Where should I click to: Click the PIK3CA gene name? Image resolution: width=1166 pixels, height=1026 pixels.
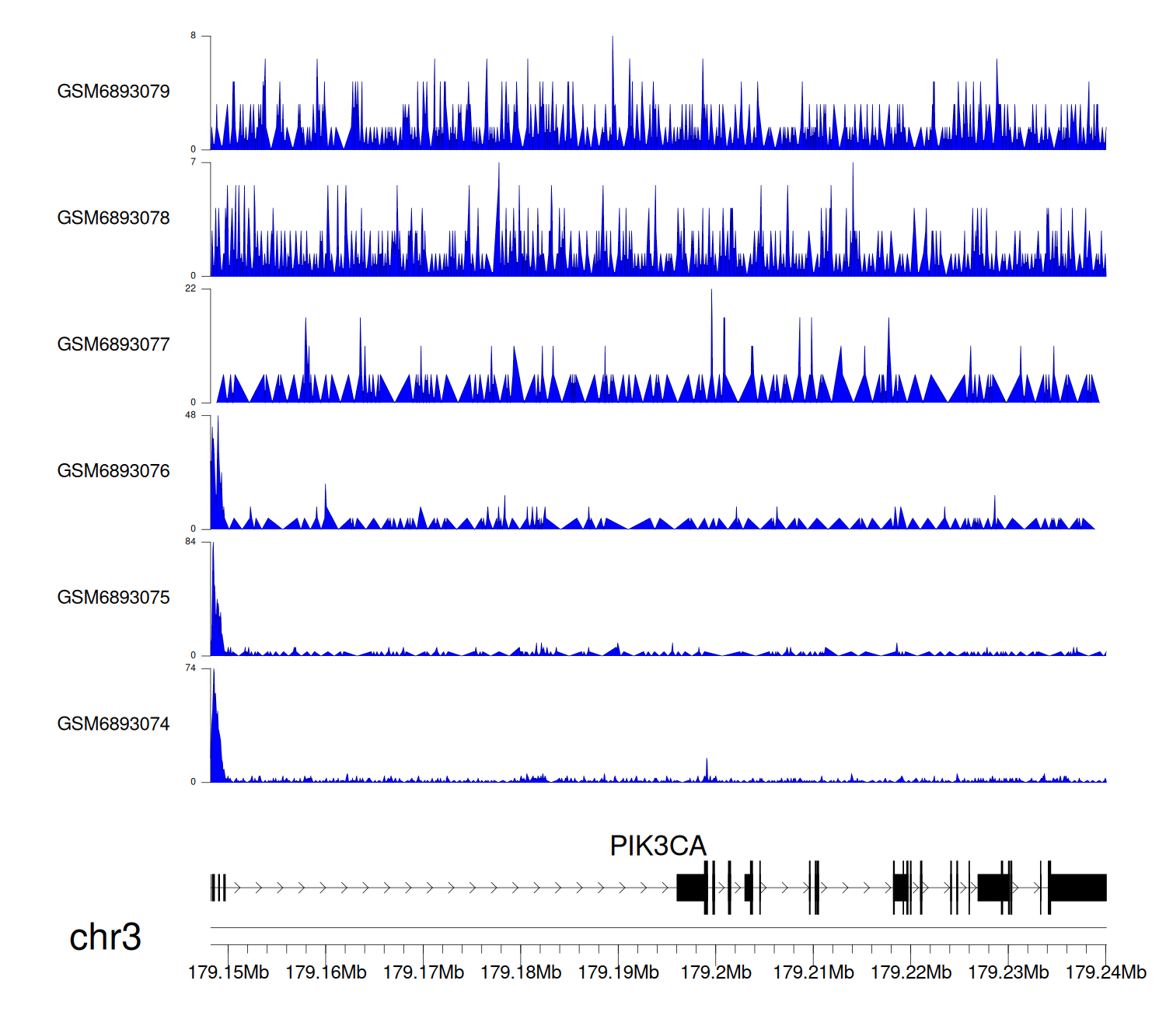[658, 846]
